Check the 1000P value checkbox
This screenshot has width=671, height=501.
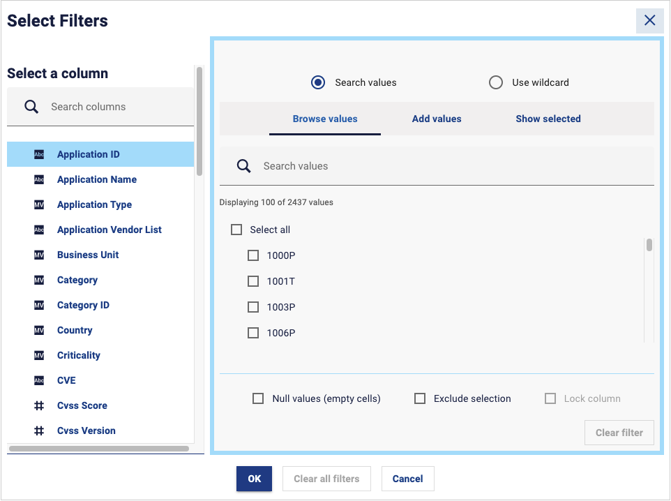click(x=253, y=255)
